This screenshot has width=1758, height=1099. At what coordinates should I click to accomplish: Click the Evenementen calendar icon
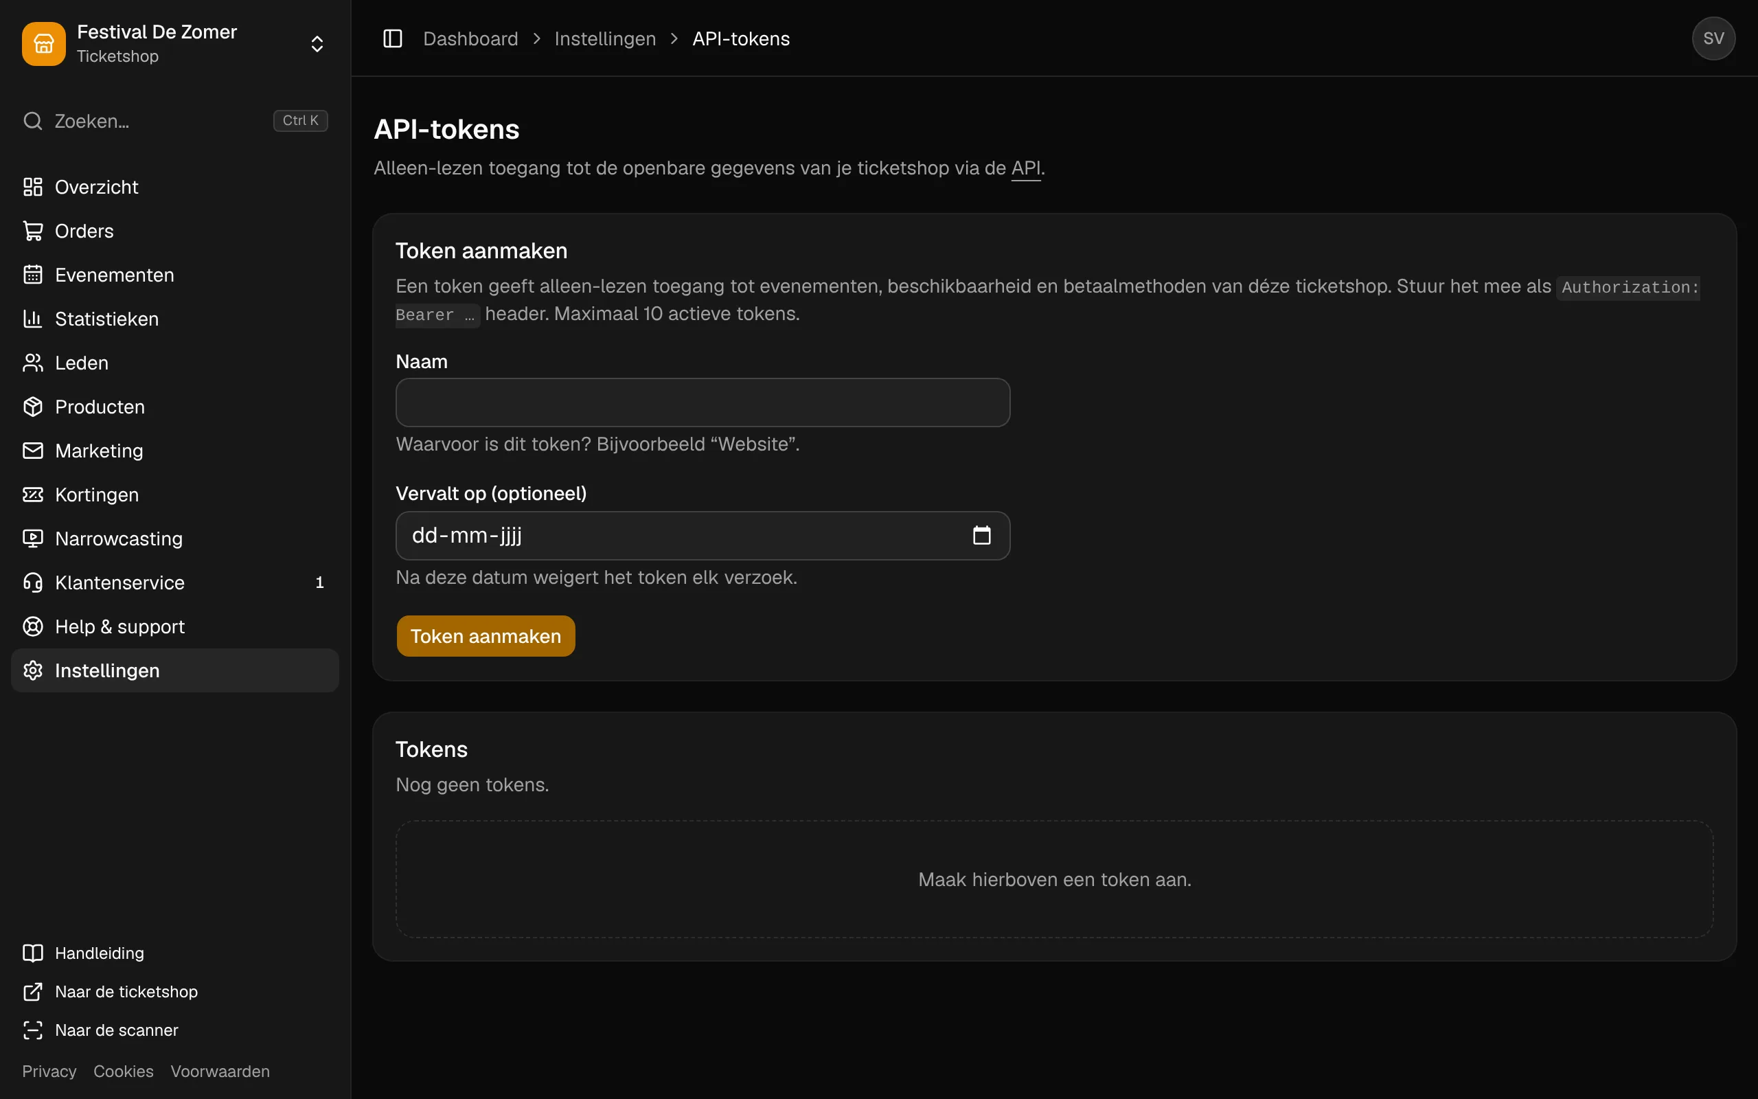point(33,275)
